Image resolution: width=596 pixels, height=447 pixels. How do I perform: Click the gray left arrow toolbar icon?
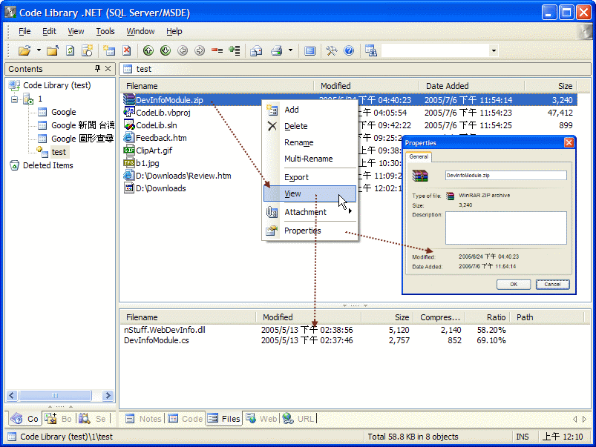[x=183, y=50]
